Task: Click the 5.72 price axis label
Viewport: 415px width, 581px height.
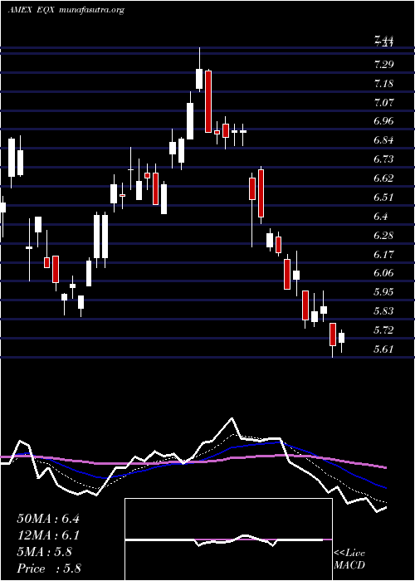Action: tap(383, 330)
